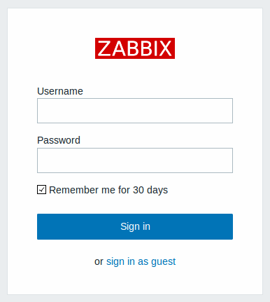The height and width of the screenshot is (302, 270).
Task: Focus the Username input field
Action: click(135, 111)
